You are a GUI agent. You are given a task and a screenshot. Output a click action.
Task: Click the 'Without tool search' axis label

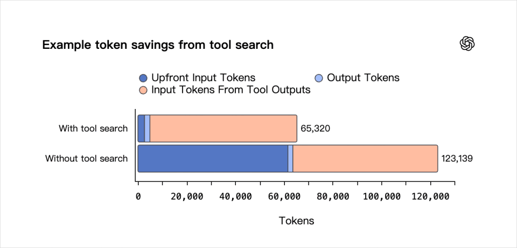pyautogui.click(x=86, y=158)
